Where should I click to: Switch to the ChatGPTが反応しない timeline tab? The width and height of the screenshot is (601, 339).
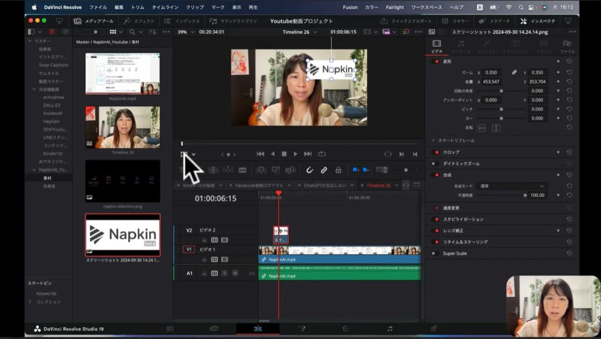click(x=325, y=185)
